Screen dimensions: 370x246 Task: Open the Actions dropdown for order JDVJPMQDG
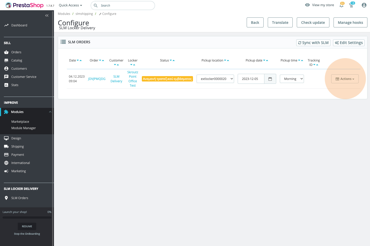[345, 79]
